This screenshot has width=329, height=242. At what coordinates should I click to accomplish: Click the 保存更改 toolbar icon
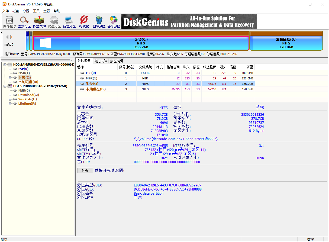pos(9,22)
